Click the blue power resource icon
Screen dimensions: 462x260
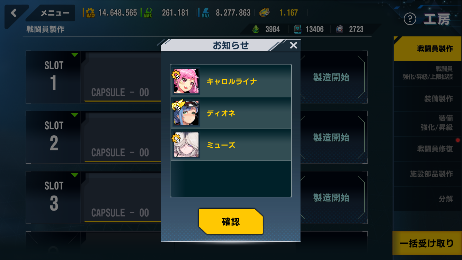pos(205,13)
